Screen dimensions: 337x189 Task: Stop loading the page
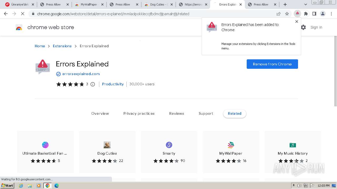click(x=23, y=14)
